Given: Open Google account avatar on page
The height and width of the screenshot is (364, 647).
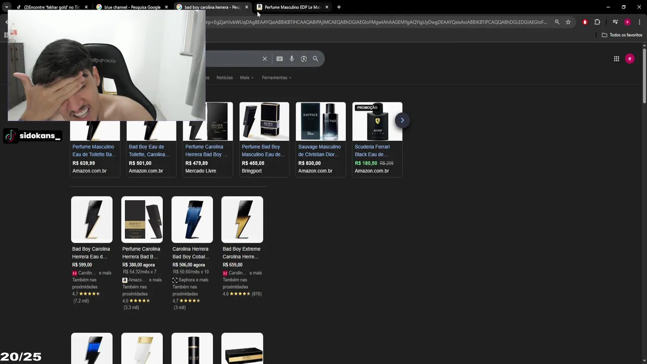Looking at the screenshot, I should coord(629,59).
